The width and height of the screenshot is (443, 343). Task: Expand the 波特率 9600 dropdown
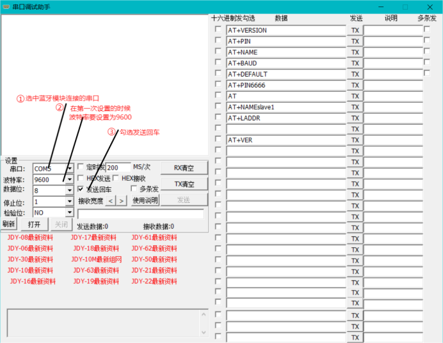70,179
